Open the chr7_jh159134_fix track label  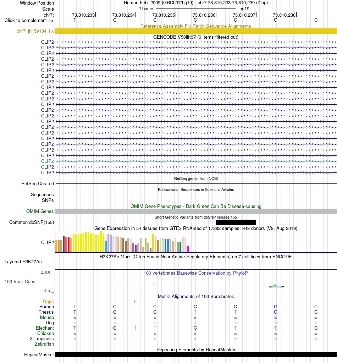coord(35,31)
